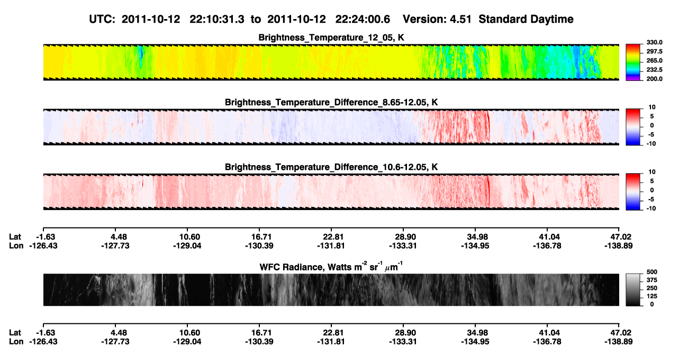688x353 pixels.
Task: Click the 10.6-12.05 difference red-blue color bar
Action: point(632,192)
